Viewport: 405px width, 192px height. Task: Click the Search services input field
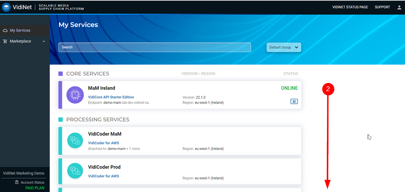(155, 47)
